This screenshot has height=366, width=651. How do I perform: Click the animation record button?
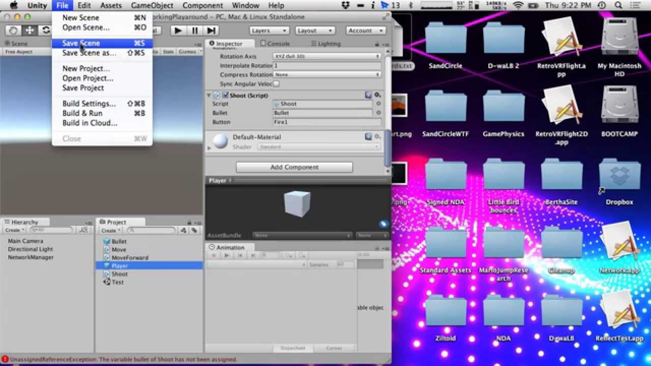pos(214,256)
